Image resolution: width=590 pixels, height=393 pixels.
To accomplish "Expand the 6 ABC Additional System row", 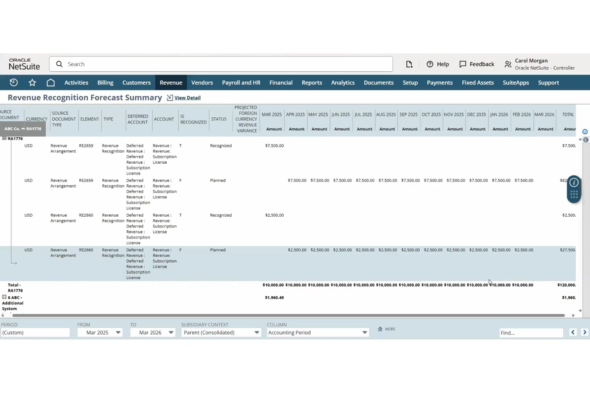I will [x=4, y=297].
